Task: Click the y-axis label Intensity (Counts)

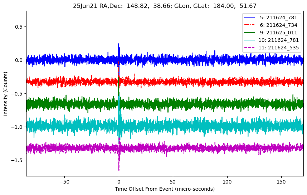Action: click(x=5, y=94)
